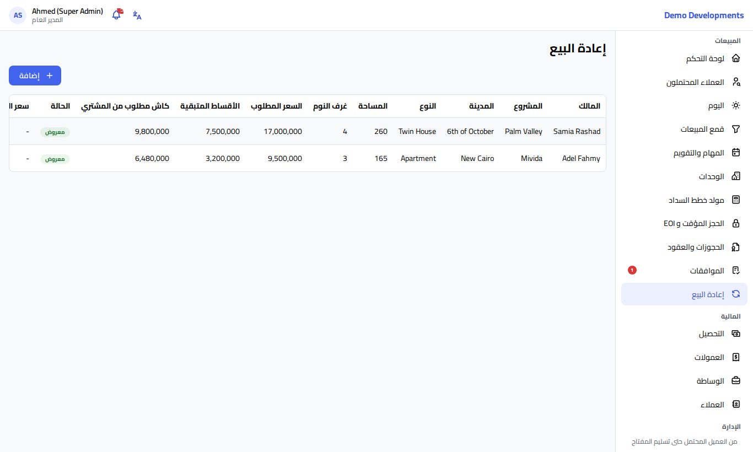Go to الوحدات units page
The width and height of the screenshot is (753, 452).
684,176
